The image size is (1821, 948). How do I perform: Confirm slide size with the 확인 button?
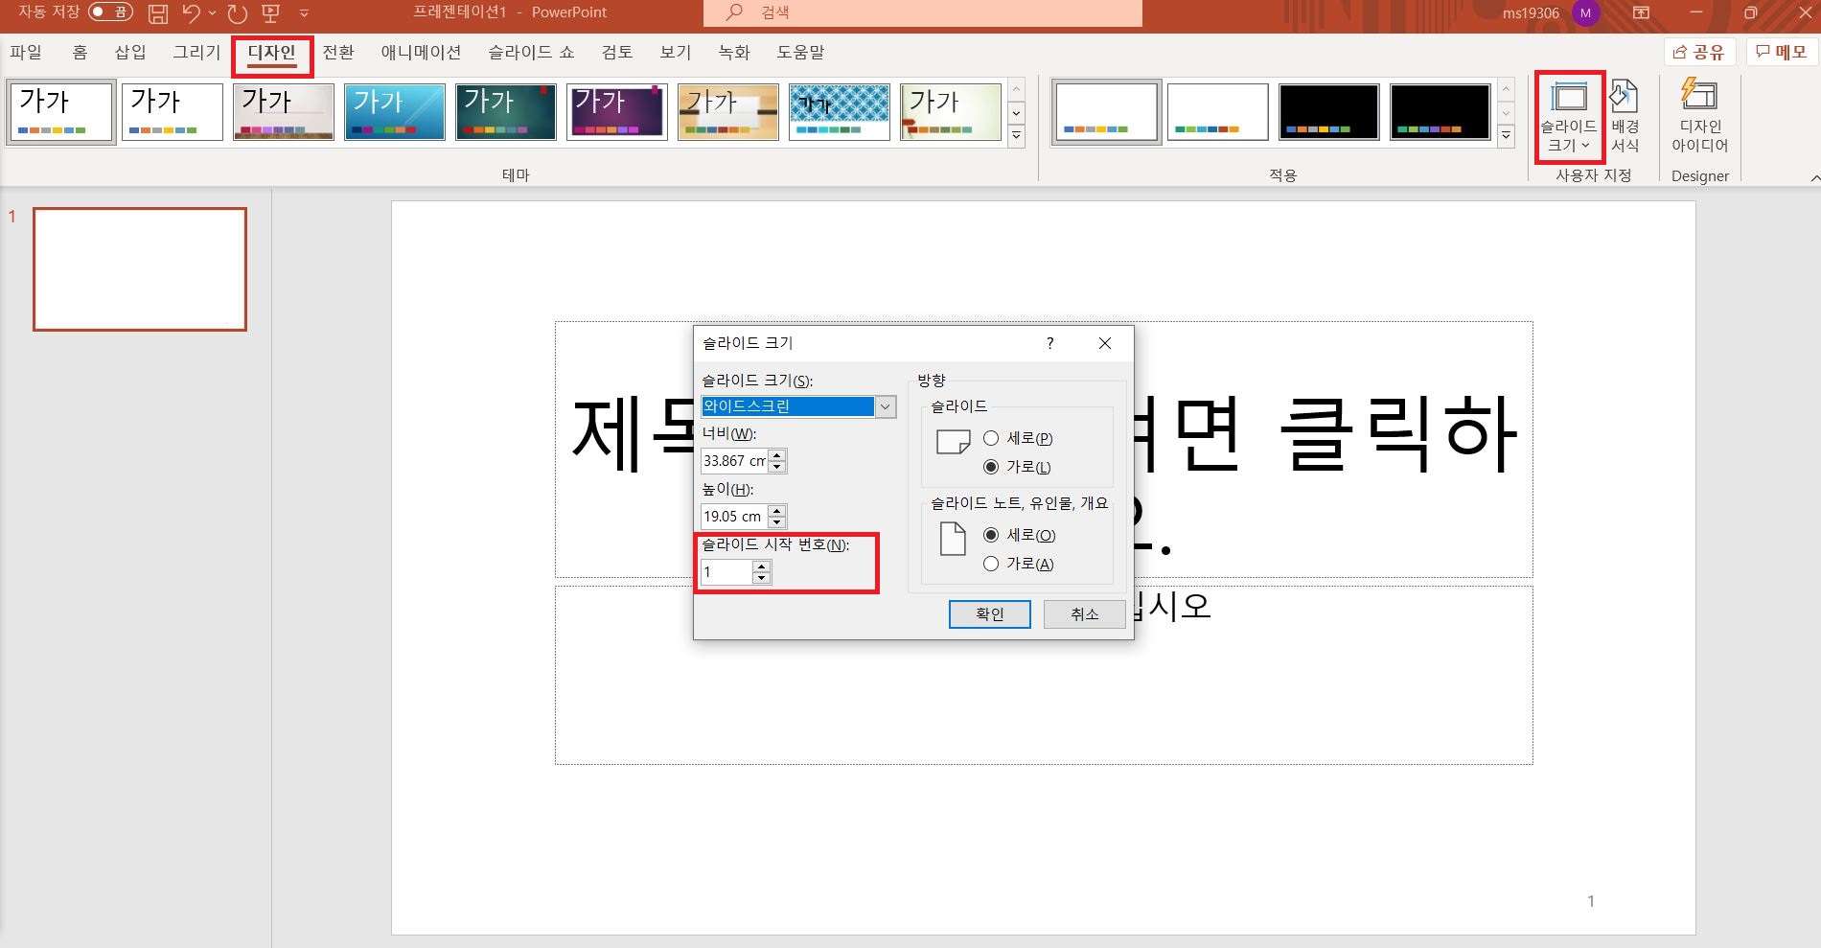[x=989, y=613]
